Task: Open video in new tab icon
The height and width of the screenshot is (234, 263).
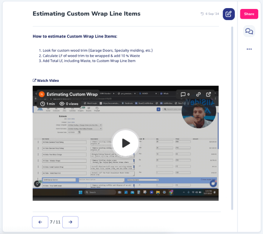Action: click(x=208, y=94)
